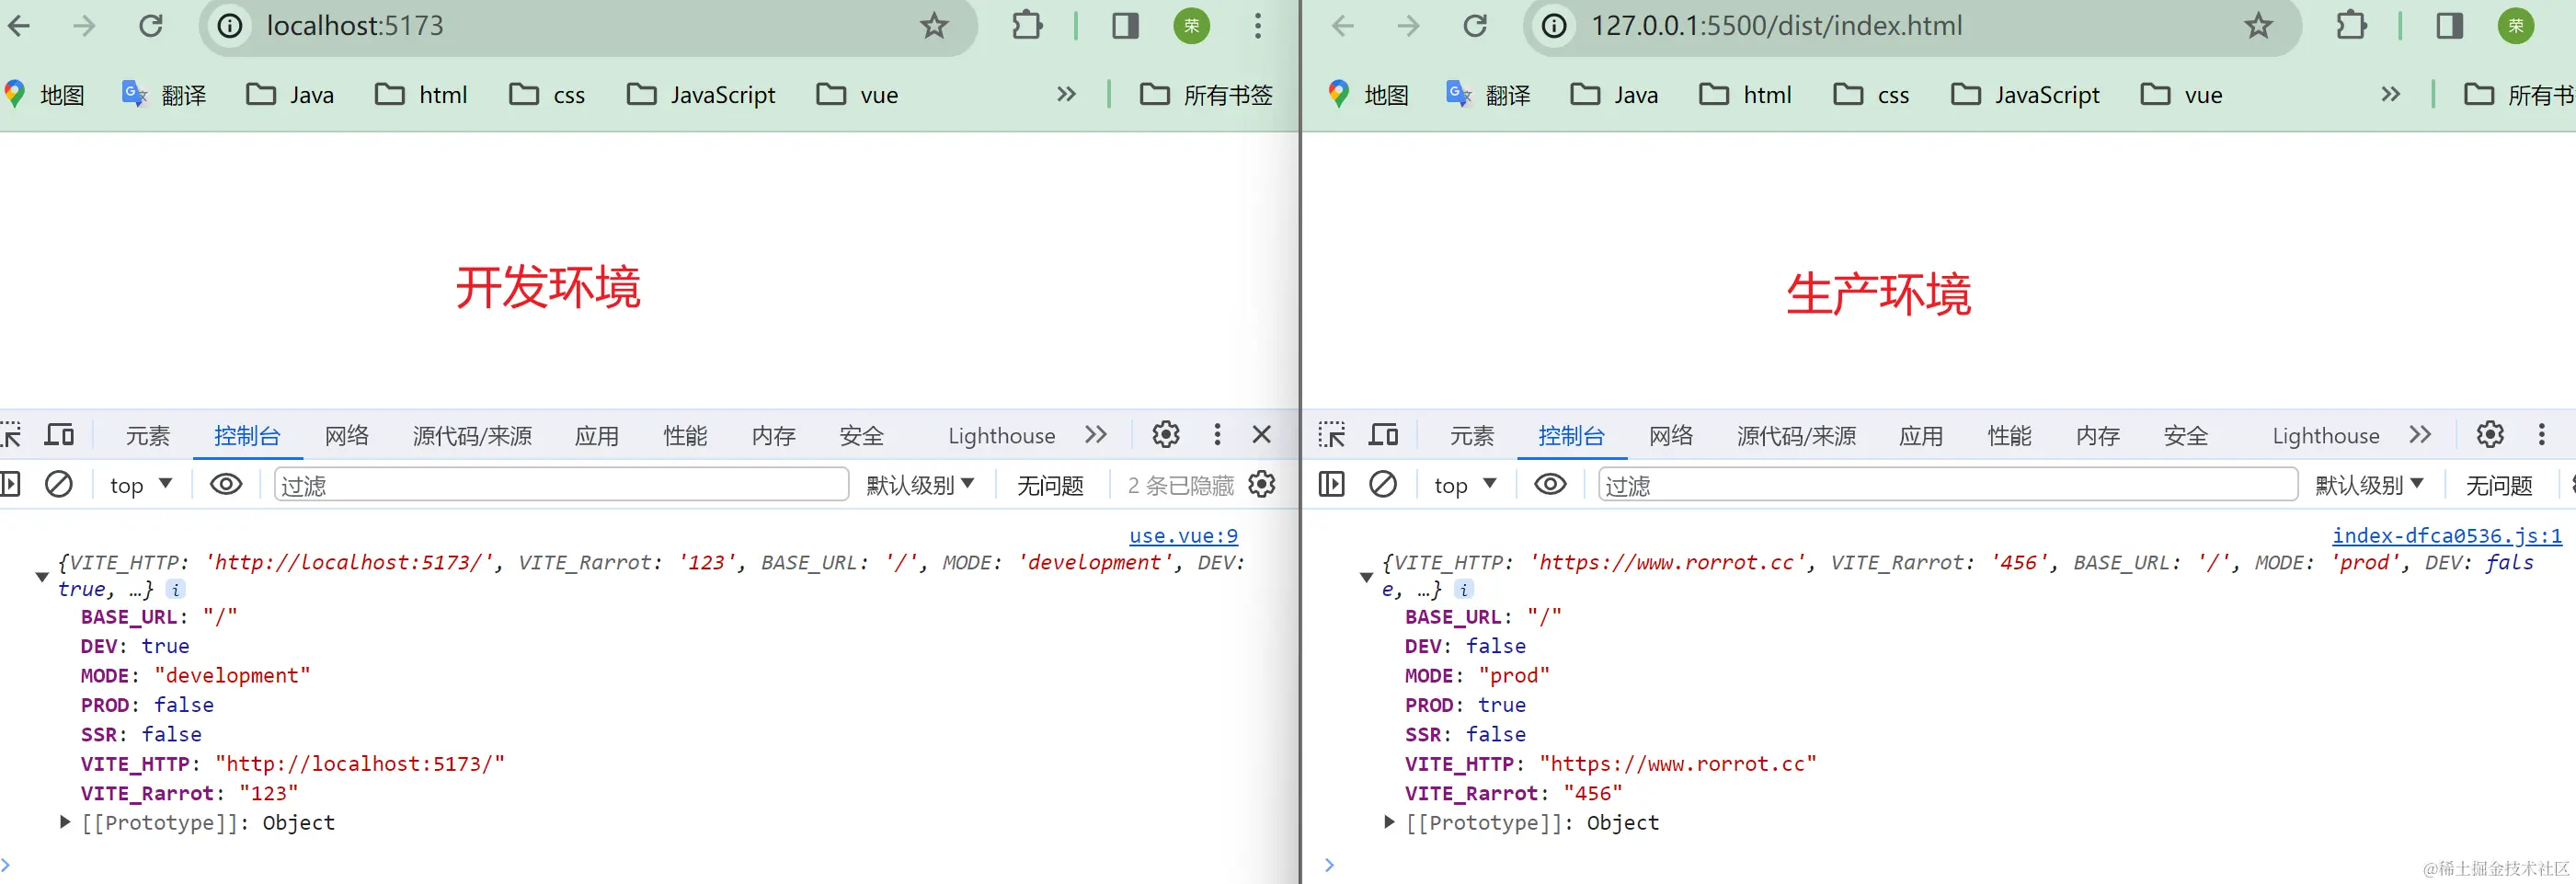View site info for localhost:5173
This screenshot has width=2576, height=884.
click(x=230, y=25)
